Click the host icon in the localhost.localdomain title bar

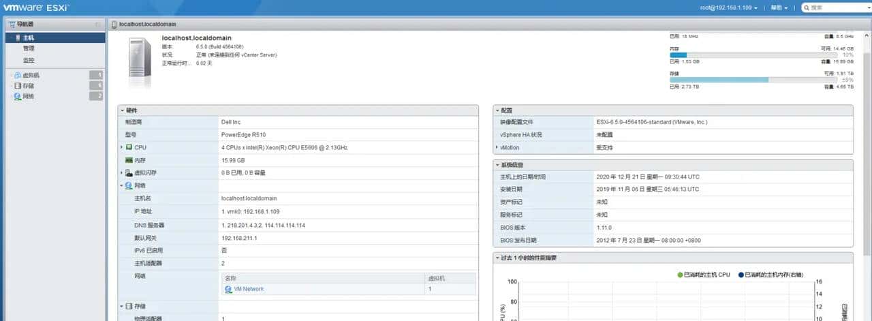(114, 25)
